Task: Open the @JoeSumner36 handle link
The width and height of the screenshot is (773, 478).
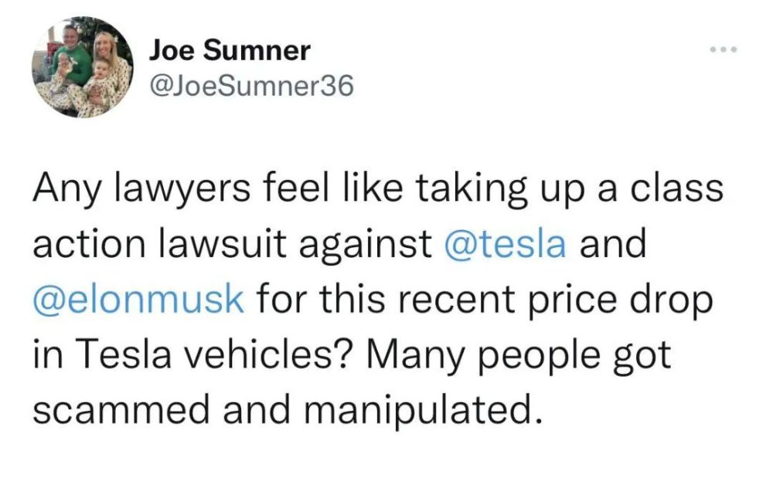Action: pyautogui.click(x=251, y=86)
